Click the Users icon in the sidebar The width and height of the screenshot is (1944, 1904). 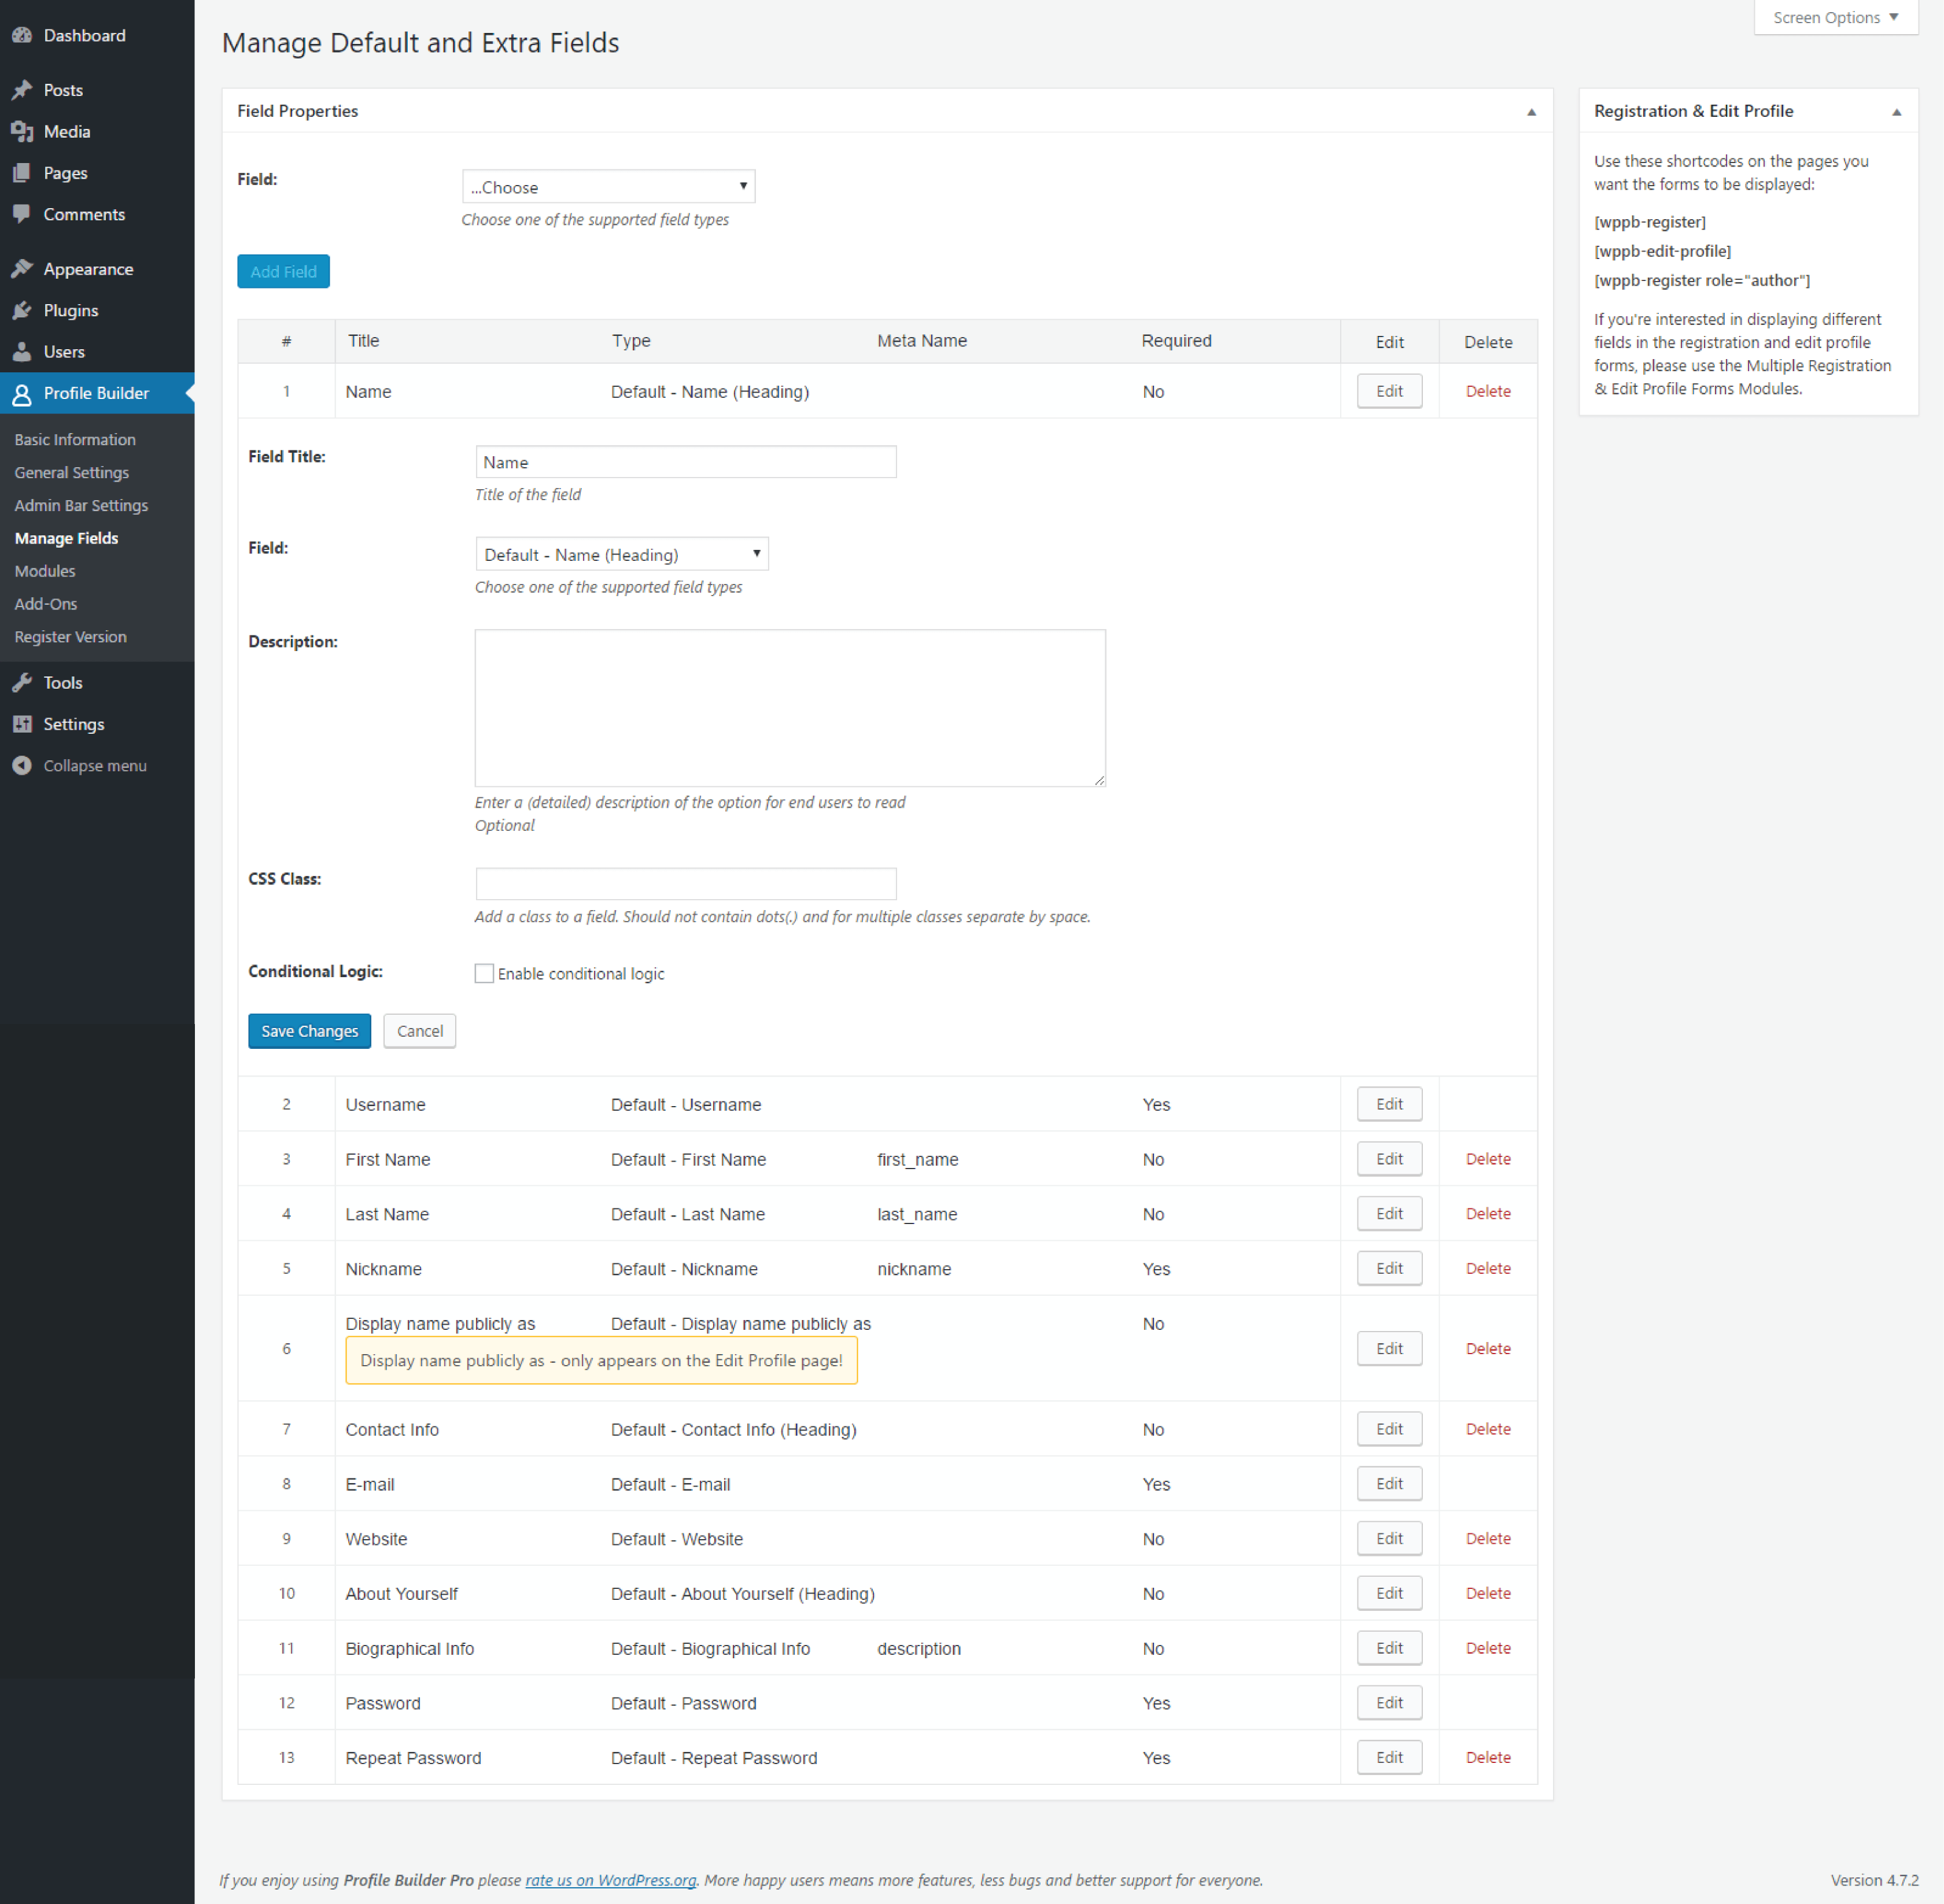(23, 351)
